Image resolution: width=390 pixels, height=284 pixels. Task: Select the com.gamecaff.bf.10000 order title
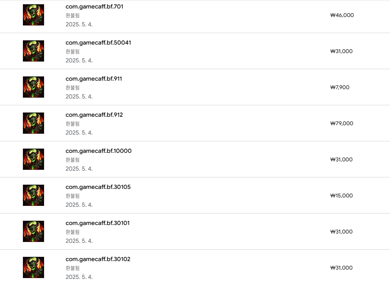tap(98, 151)
